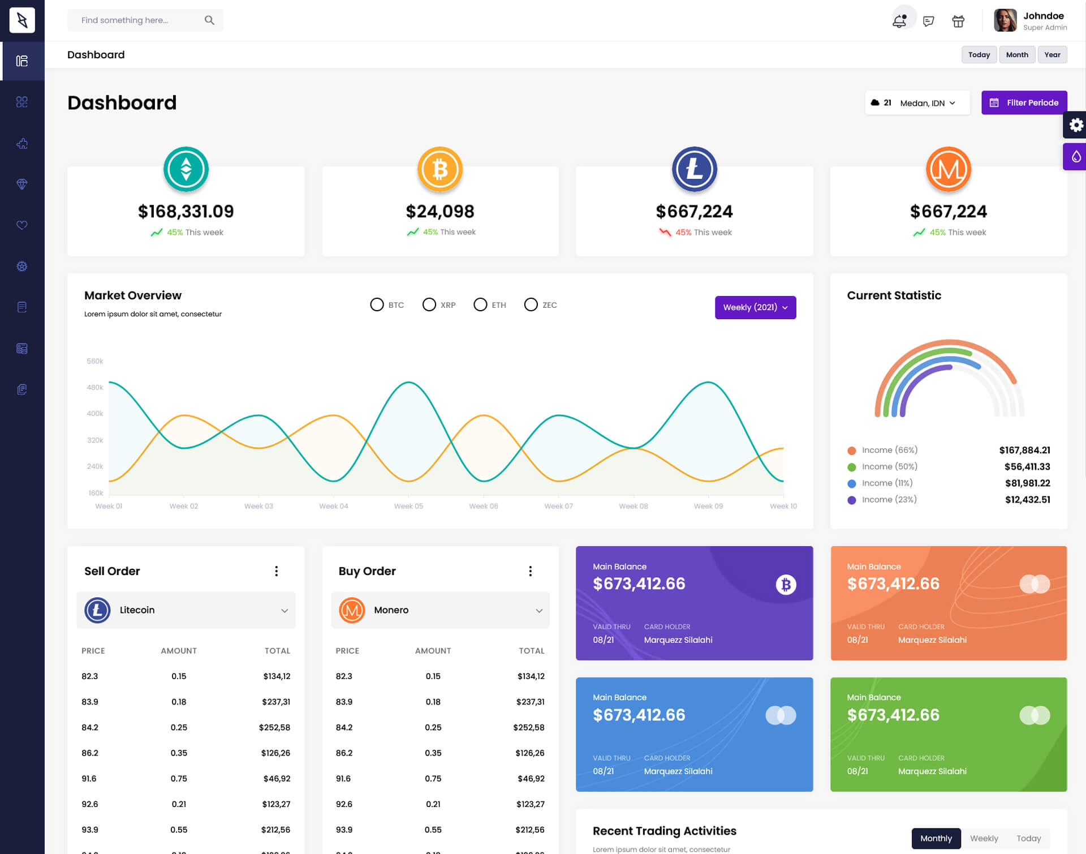Select the ZEC radio button
This screenshot has width=1086, height=854.
pyautogui.click(x=531, y=304)
